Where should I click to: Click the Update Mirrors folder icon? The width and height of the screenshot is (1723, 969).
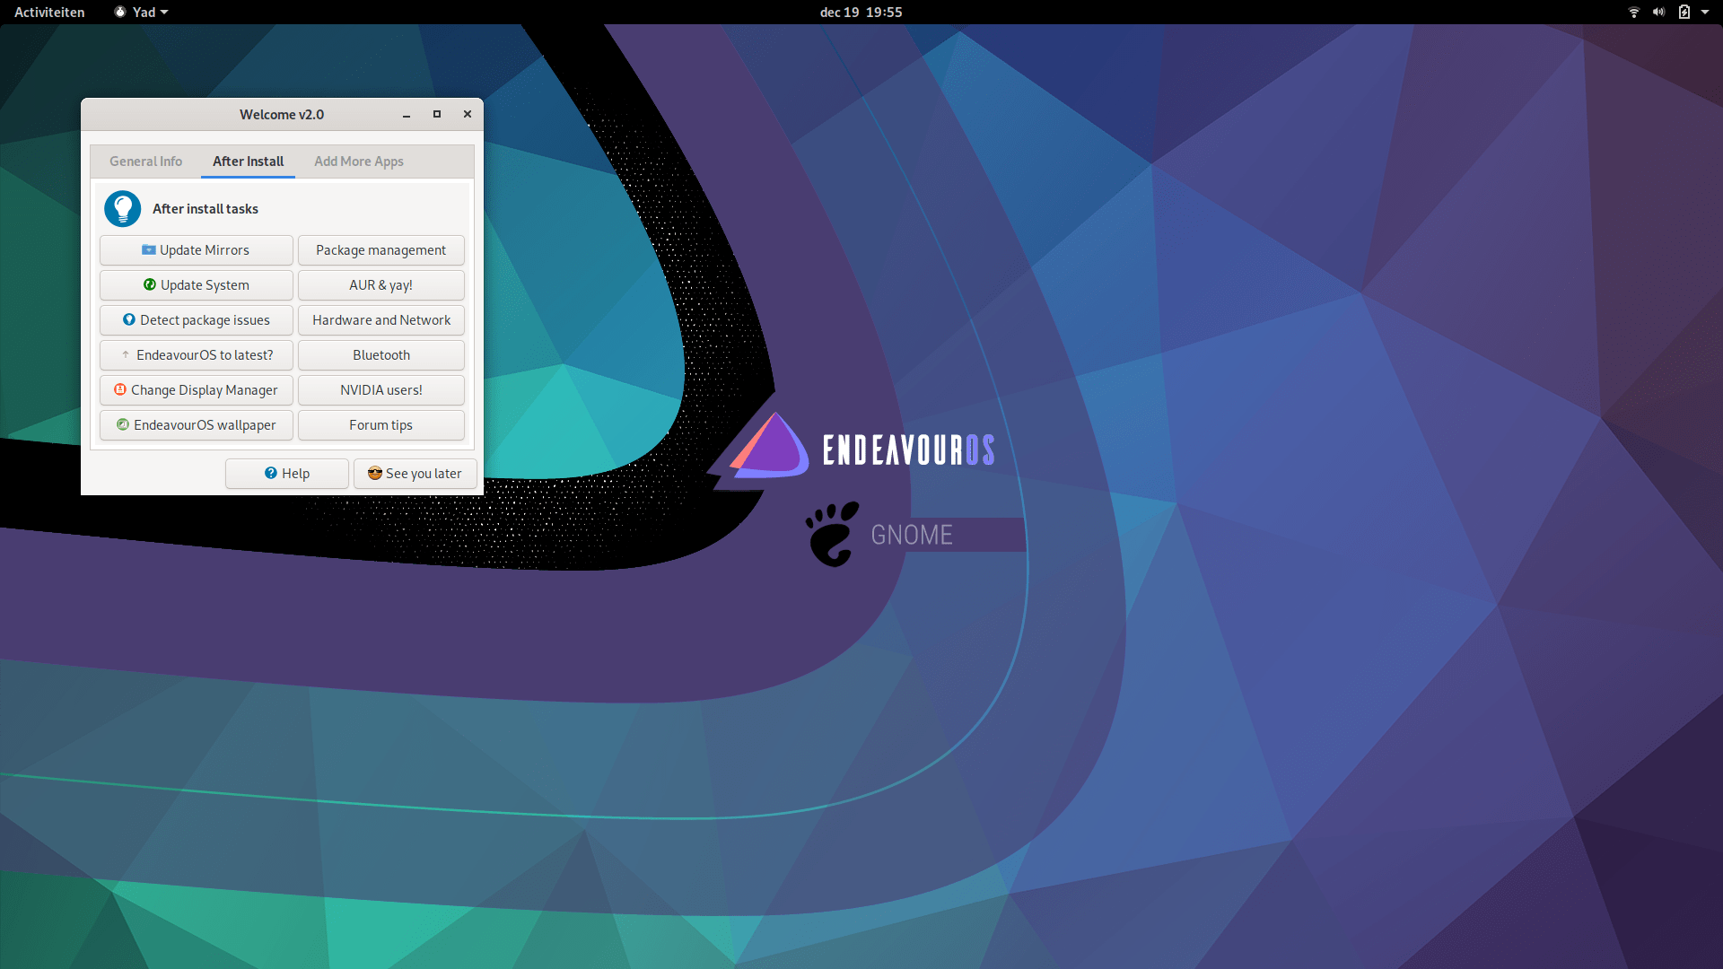pos(149,250)
